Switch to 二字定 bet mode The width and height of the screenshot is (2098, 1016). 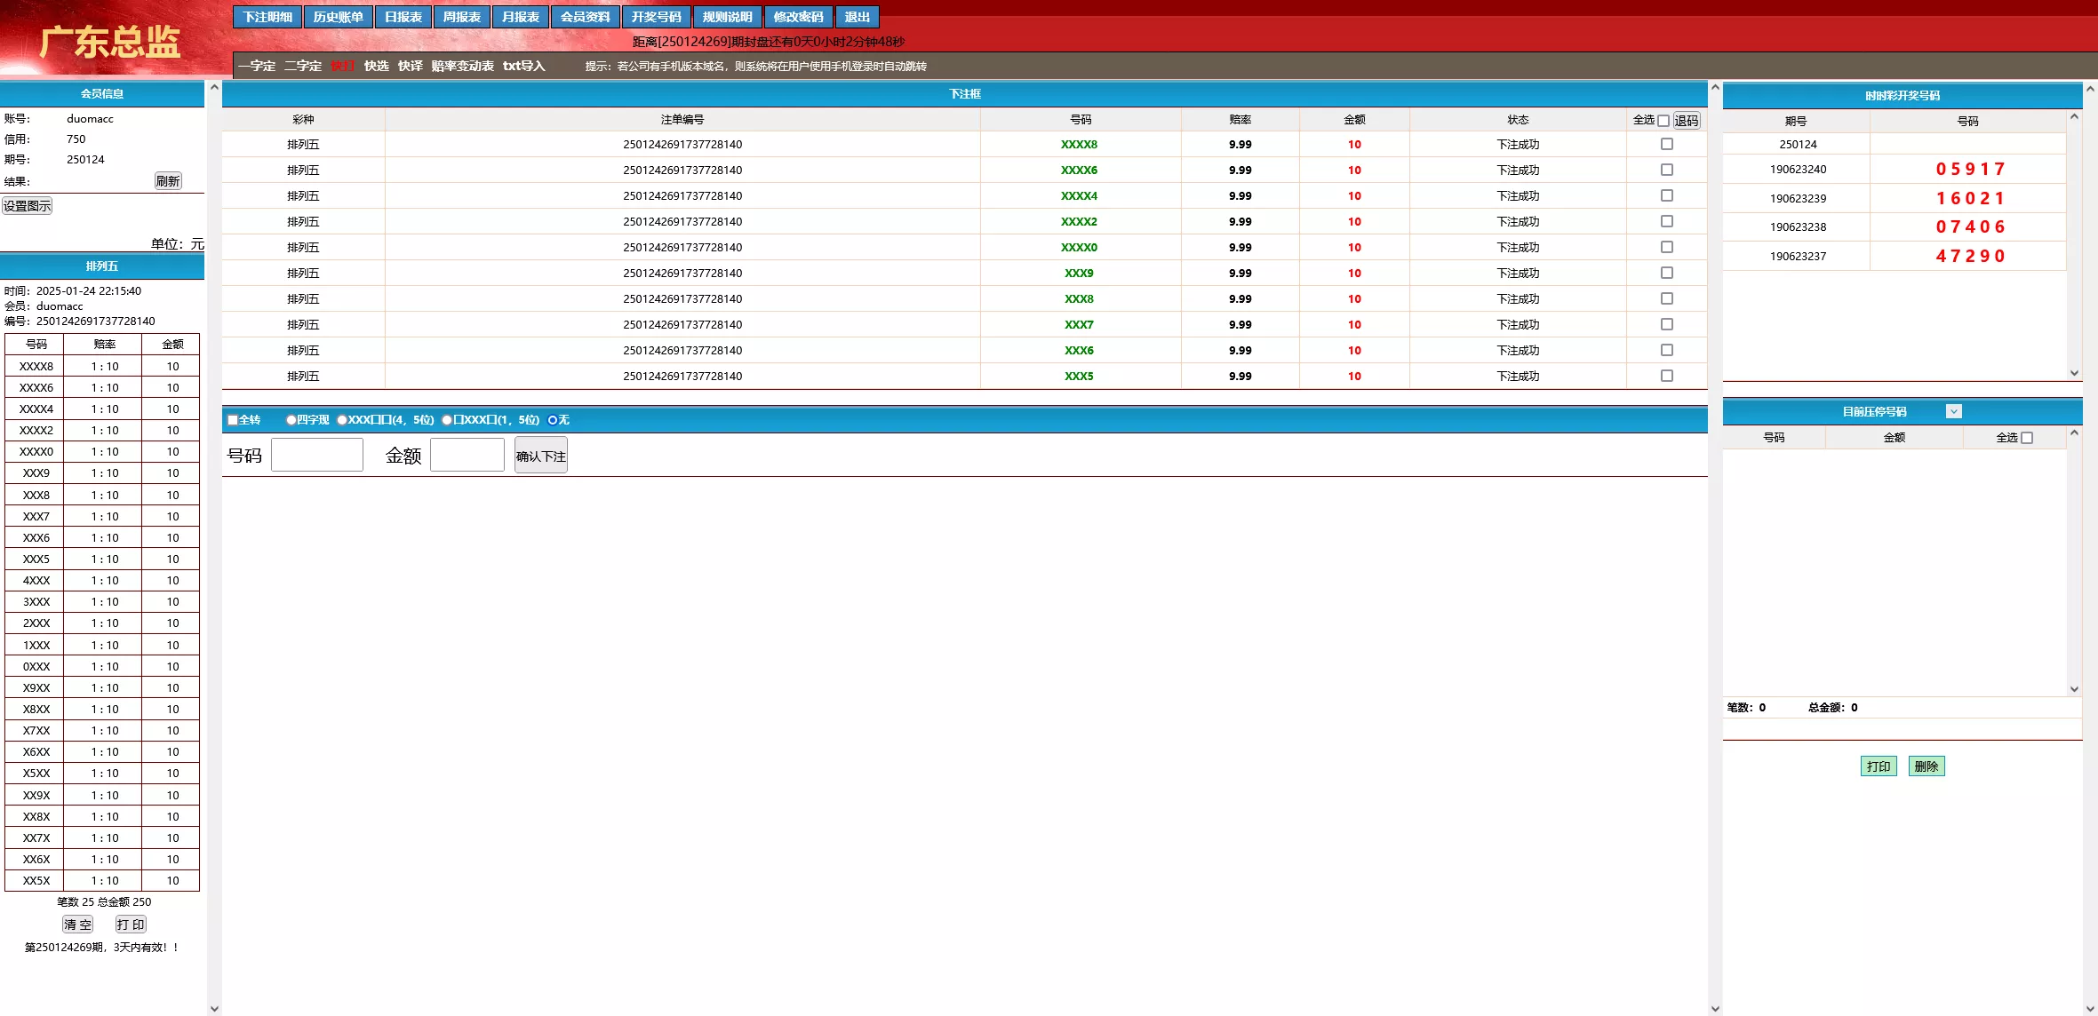[302, 66]
